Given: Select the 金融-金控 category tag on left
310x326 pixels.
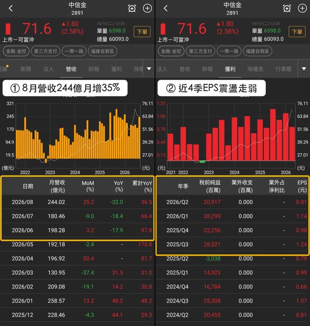Looking at the screenshot, I should 16,51.
